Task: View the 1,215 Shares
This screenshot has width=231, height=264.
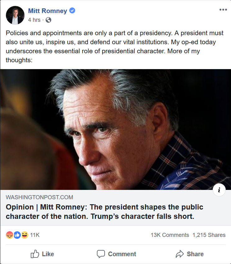Action: (x=209, y=235)
